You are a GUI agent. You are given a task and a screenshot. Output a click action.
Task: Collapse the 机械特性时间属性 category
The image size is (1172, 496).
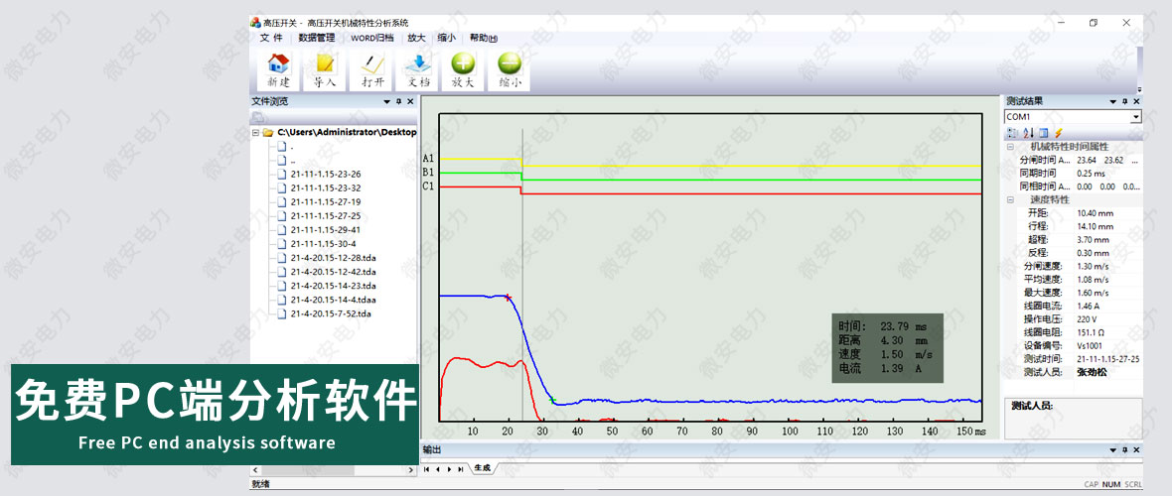tap(1010, 147)
